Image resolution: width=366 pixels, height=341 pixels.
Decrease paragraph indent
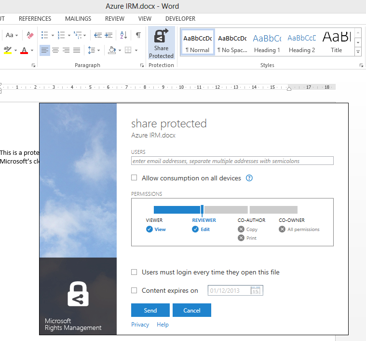coord(98,35)
